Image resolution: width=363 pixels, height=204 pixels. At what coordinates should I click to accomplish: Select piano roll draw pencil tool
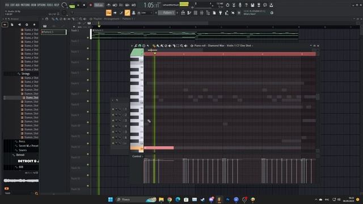click(154, 46)
